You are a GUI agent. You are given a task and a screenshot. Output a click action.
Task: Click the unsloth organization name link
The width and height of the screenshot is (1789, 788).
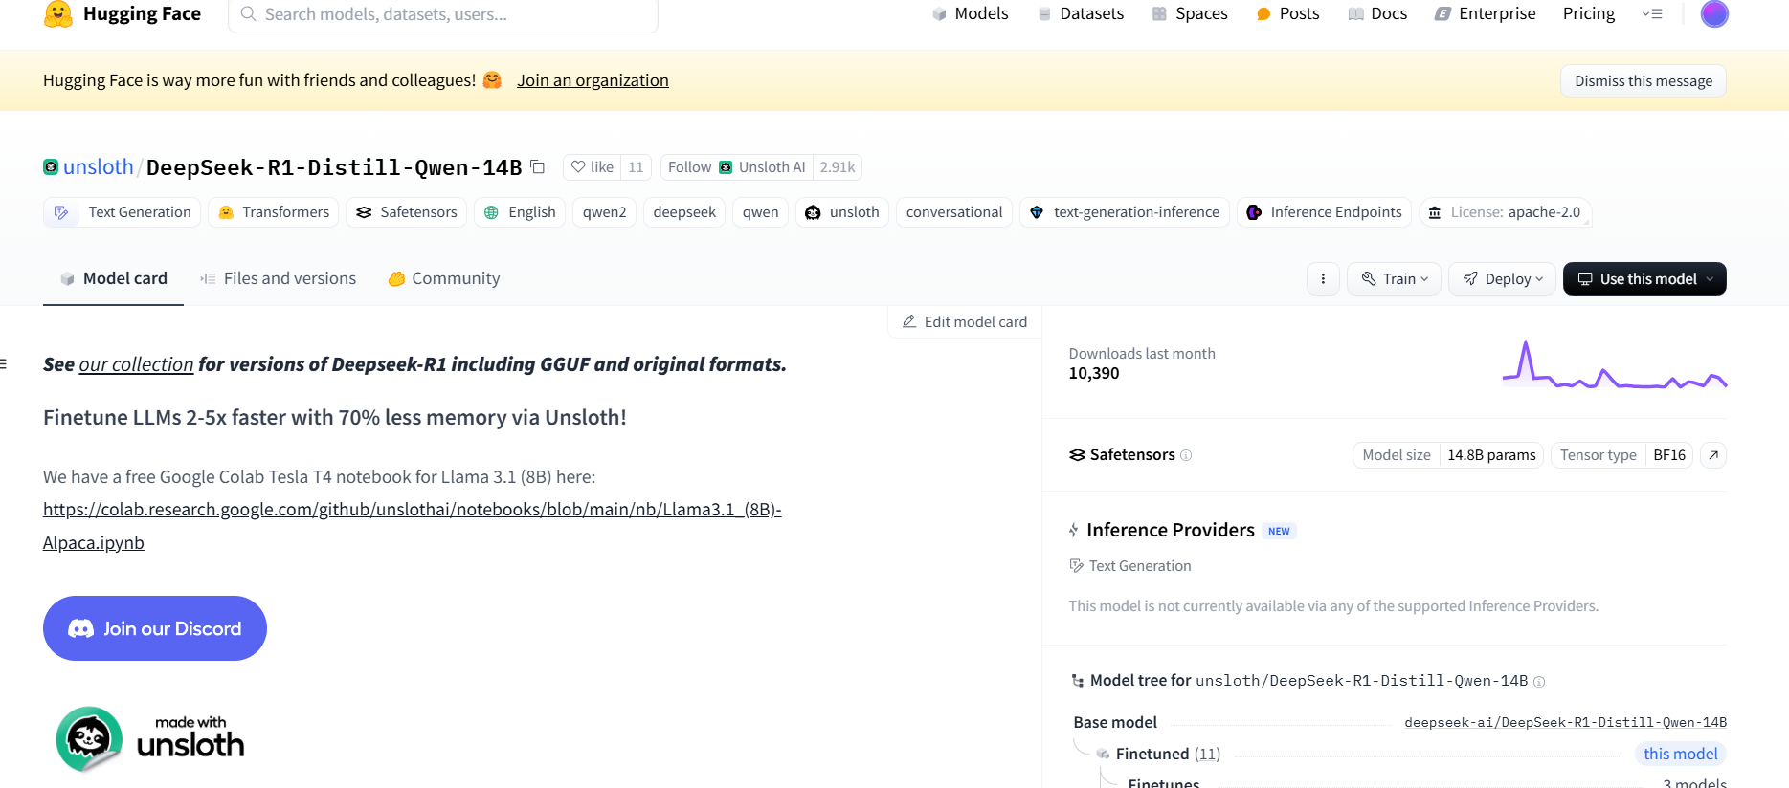click(x=99, y=167)
